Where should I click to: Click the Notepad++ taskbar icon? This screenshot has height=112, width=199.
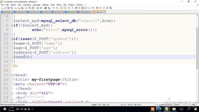click(167, 109)
